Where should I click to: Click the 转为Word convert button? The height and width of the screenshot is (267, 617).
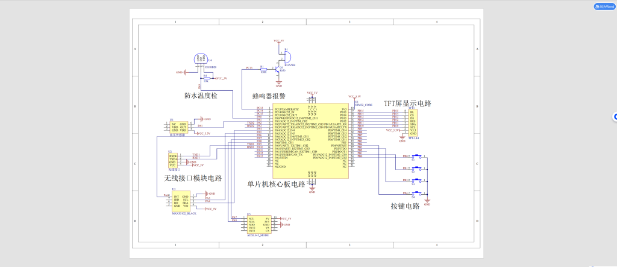pos(603,6)
